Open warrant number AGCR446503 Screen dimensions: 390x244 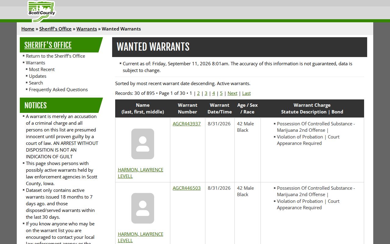pyautogui.click(x=187, y=188)
